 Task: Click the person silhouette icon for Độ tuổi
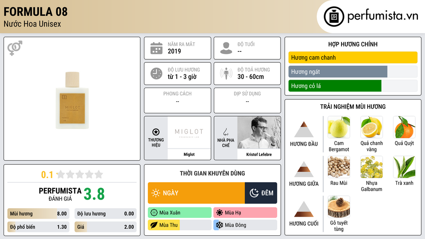coord(226,48)
